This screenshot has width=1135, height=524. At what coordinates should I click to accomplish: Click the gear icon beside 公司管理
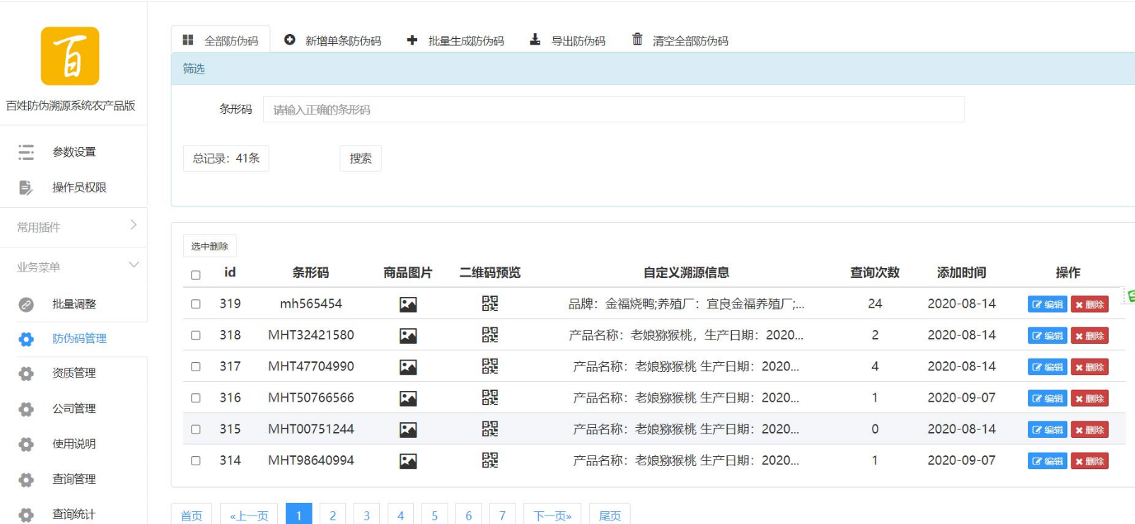(26, 409)
